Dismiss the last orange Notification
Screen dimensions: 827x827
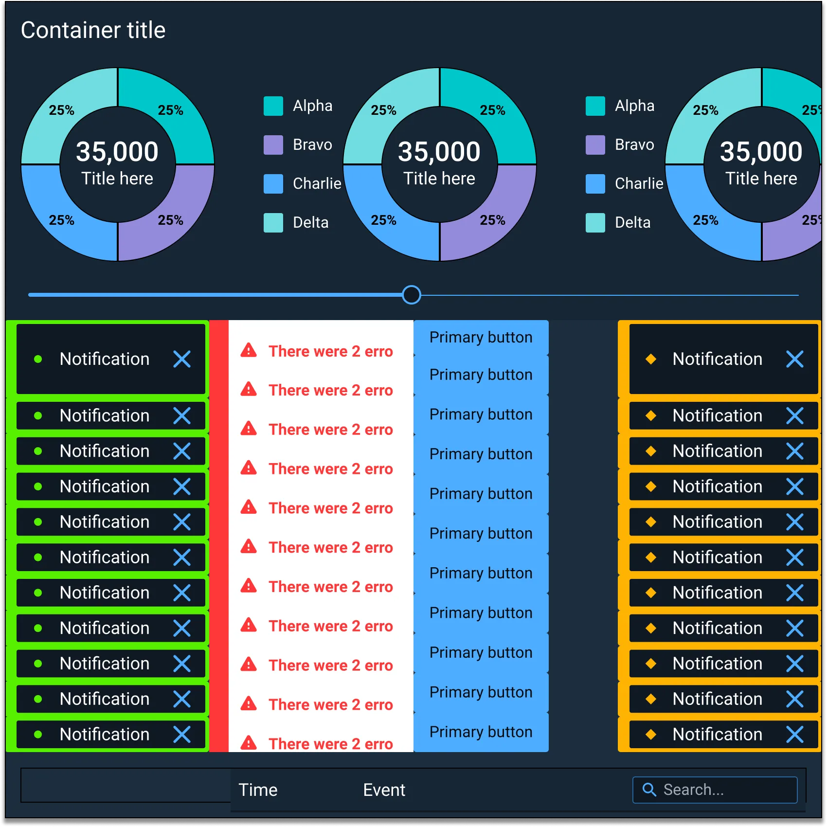[x=794, y=735]
